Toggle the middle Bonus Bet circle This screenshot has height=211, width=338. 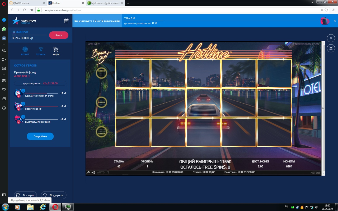101,102
